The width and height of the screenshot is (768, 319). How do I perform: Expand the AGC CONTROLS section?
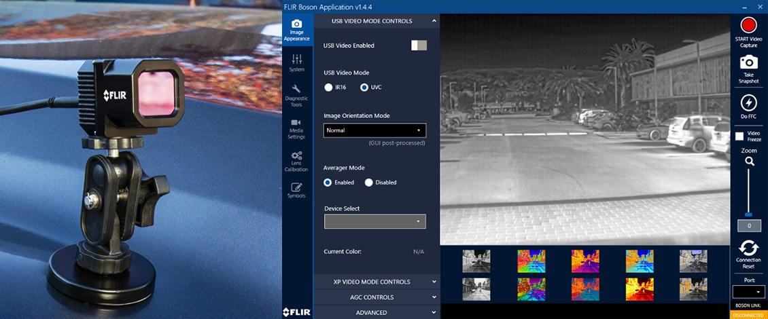coord(376,297)
